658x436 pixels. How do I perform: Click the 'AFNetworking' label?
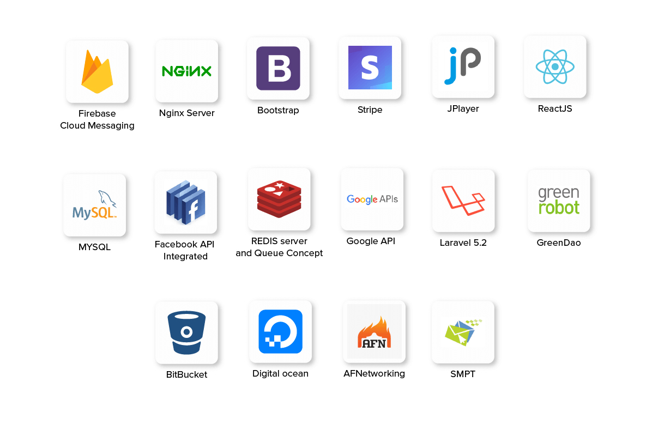pyautogui.click(x=374, y=374)
